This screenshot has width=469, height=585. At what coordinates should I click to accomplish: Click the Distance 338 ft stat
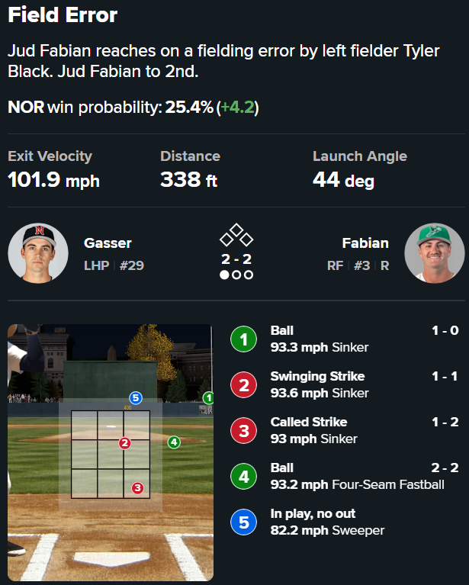point(189,180)
